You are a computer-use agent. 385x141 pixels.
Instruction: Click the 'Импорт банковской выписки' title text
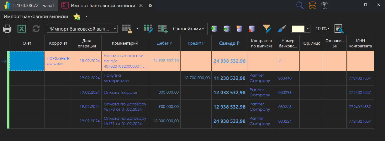[36, 17]
